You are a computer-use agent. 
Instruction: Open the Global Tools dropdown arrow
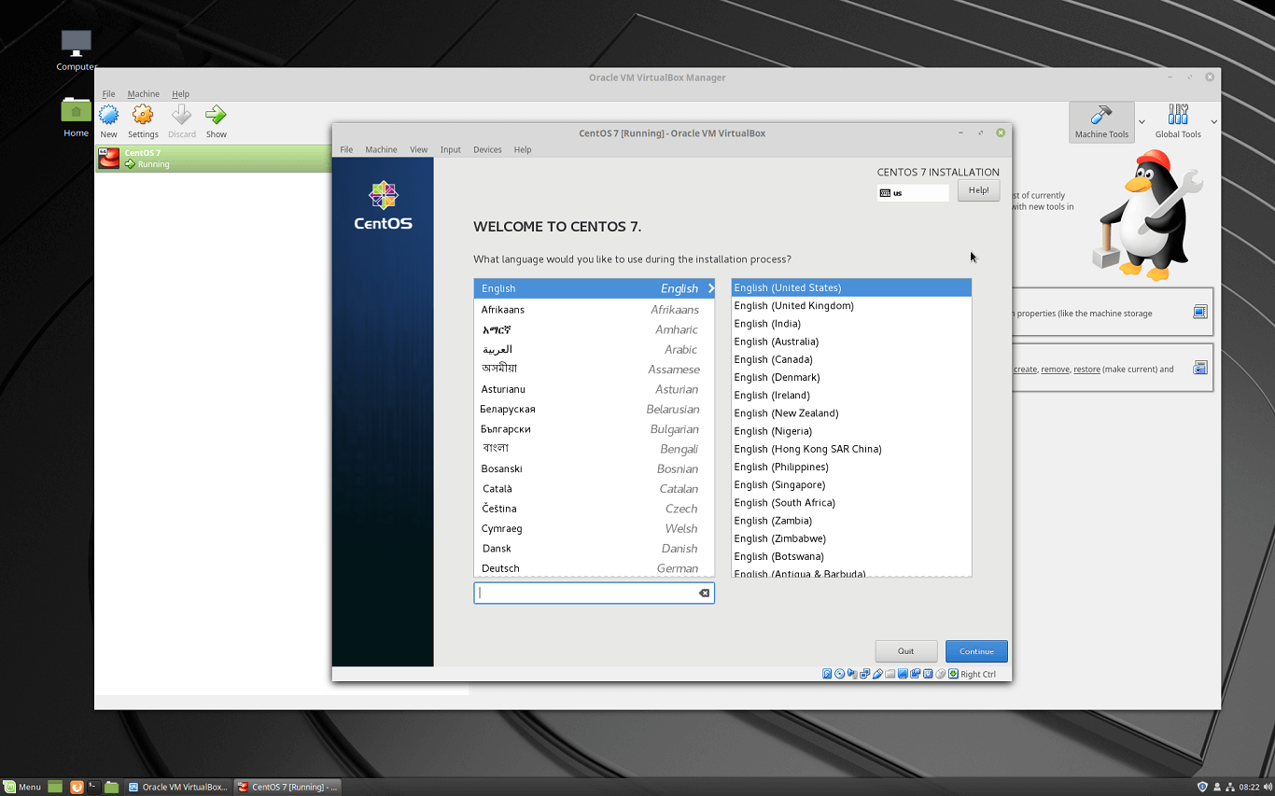pyautogui.click(x=1213, y=122)
